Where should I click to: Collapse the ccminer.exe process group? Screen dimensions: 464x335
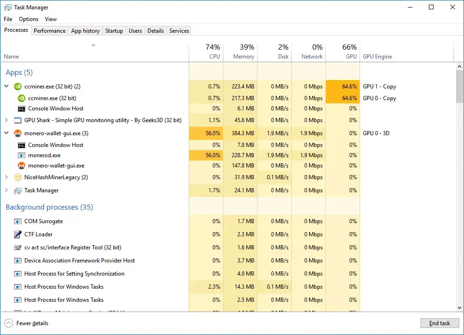pyautogui.click(x=7, y=87)
